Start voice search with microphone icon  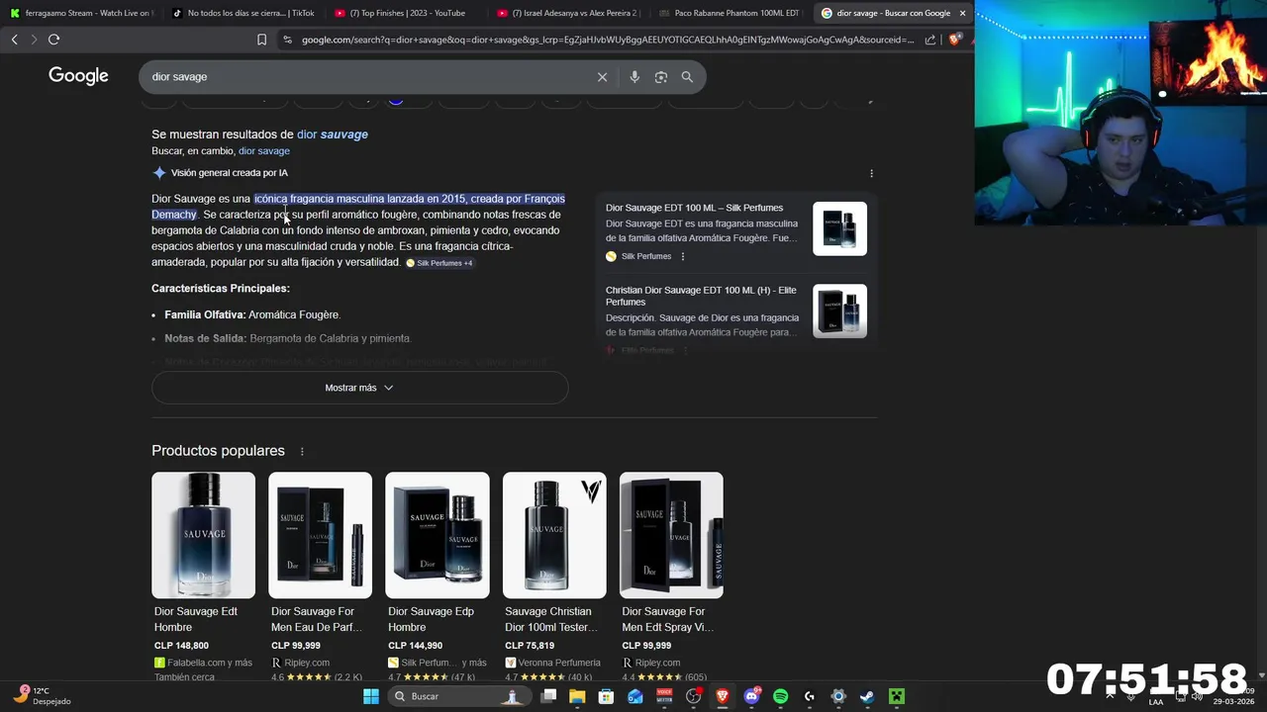pos(634,77)
